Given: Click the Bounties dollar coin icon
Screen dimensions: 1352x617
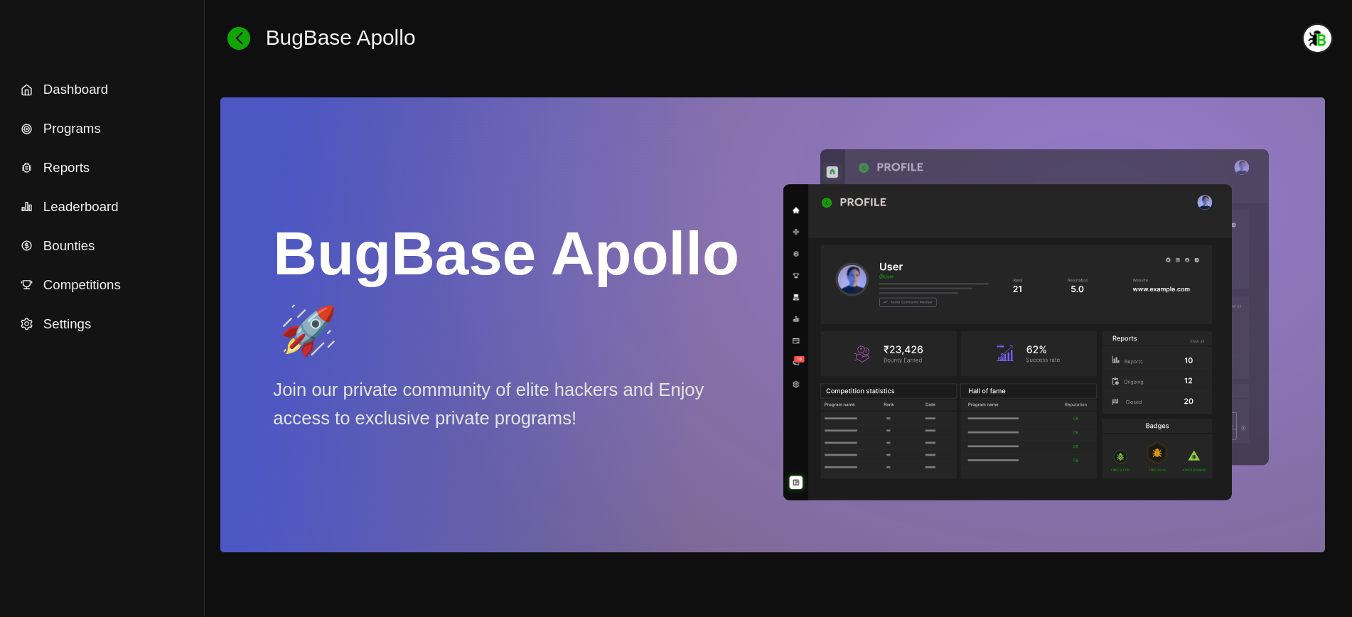Looking at the screenshot, I should pyautogui.click(x=26, y=246).
